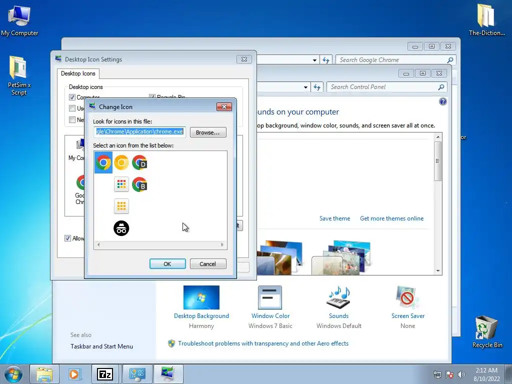Image resolution: width=512 pixels, height=384 pixels.
Task: Toggle the checkbox starting with 'Us'
Action: coord(72,108)
